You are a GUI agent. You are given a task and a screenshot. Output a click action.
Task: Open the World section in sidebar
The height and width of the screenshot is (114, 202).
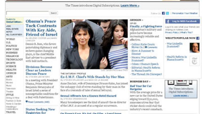pyautogui.click(x=11, y=39)
